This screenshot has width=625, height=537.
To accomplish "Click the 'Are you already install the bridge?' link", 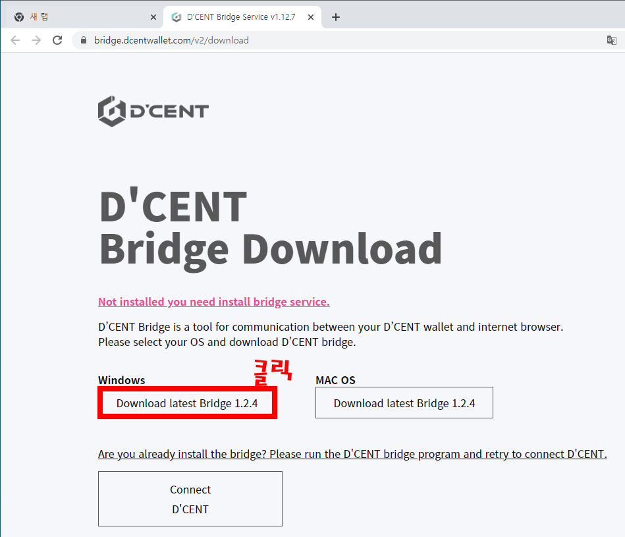I will (x=352, y=454).
